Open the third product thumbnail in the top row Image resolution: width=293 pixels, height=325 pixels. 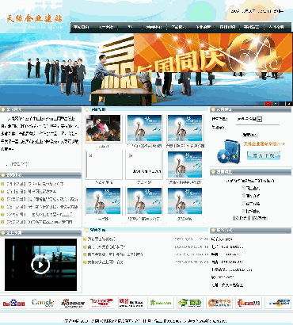(x=185, y=128)
